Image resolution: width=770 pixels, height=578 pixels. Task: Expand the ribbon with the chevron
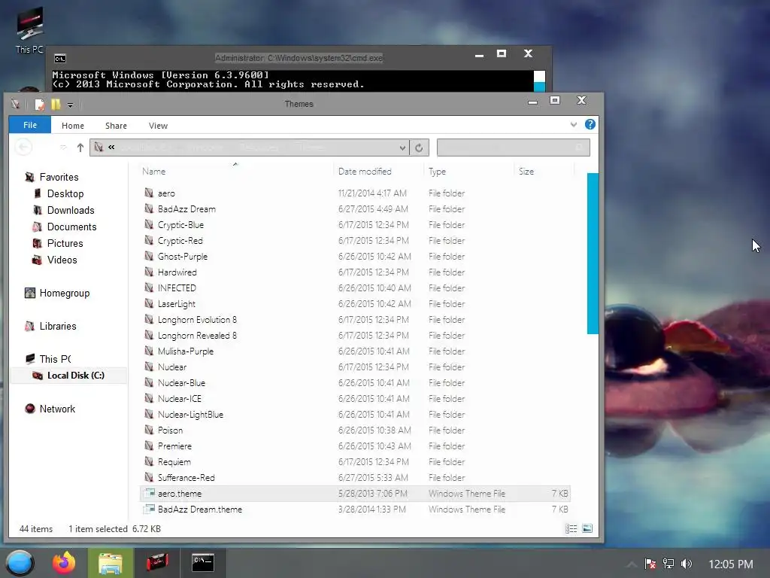pos(573,124)
